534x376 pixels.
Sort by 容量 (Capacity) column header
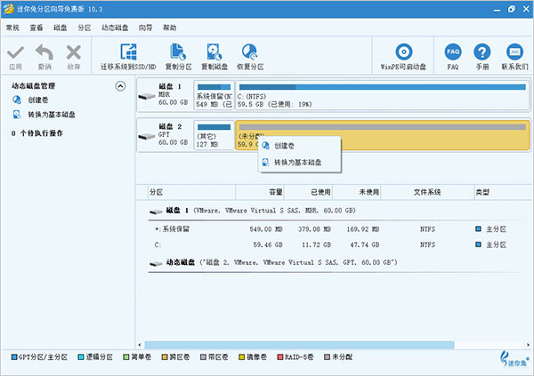[x=260, y=192]
